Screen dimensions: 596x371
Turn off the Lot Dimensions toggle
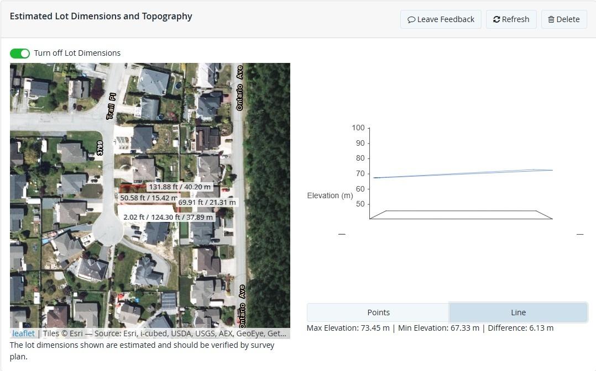(20, 54)
